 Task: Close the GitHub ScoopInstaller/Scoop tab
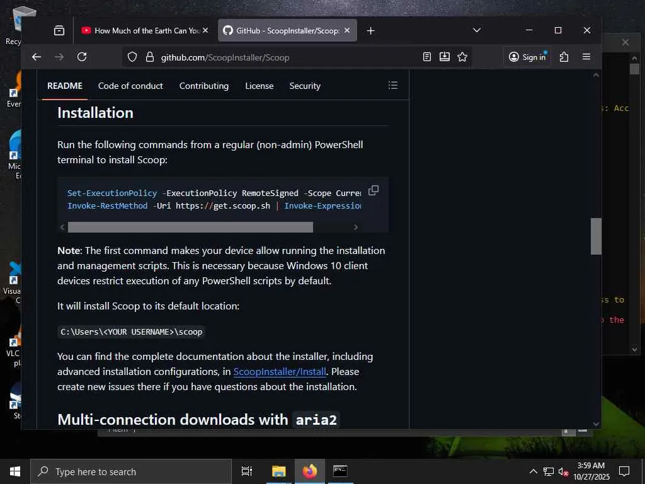tap(347, 30)
